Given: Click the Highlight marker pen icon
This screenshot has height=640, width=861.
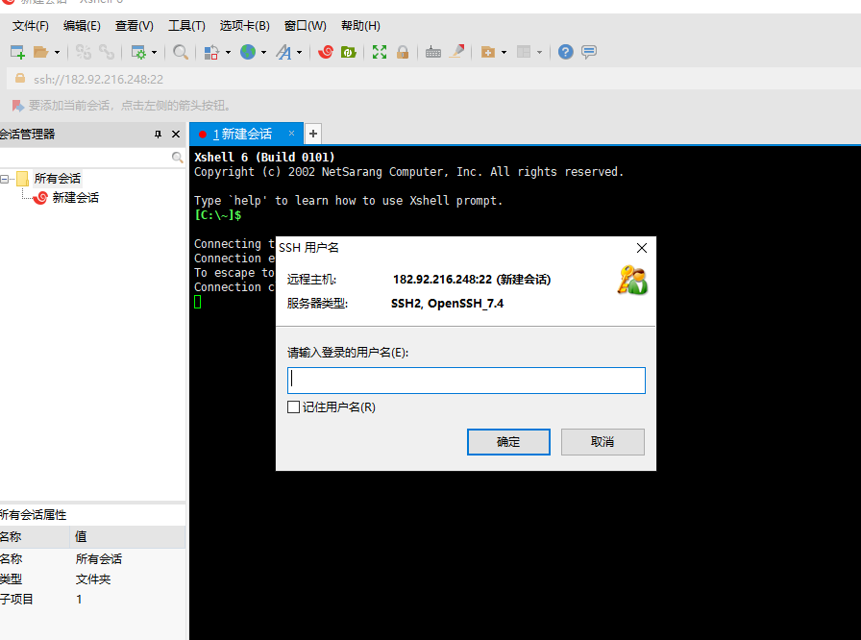Looking at the screenshot, I should point(456,52).
